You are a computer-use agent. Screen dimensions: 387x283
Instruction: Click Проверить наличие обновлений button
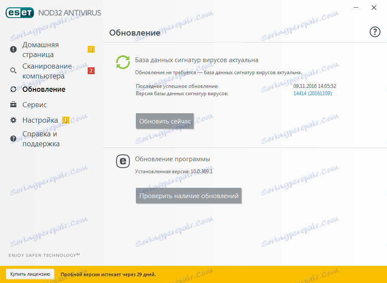(x=189, y=196)
